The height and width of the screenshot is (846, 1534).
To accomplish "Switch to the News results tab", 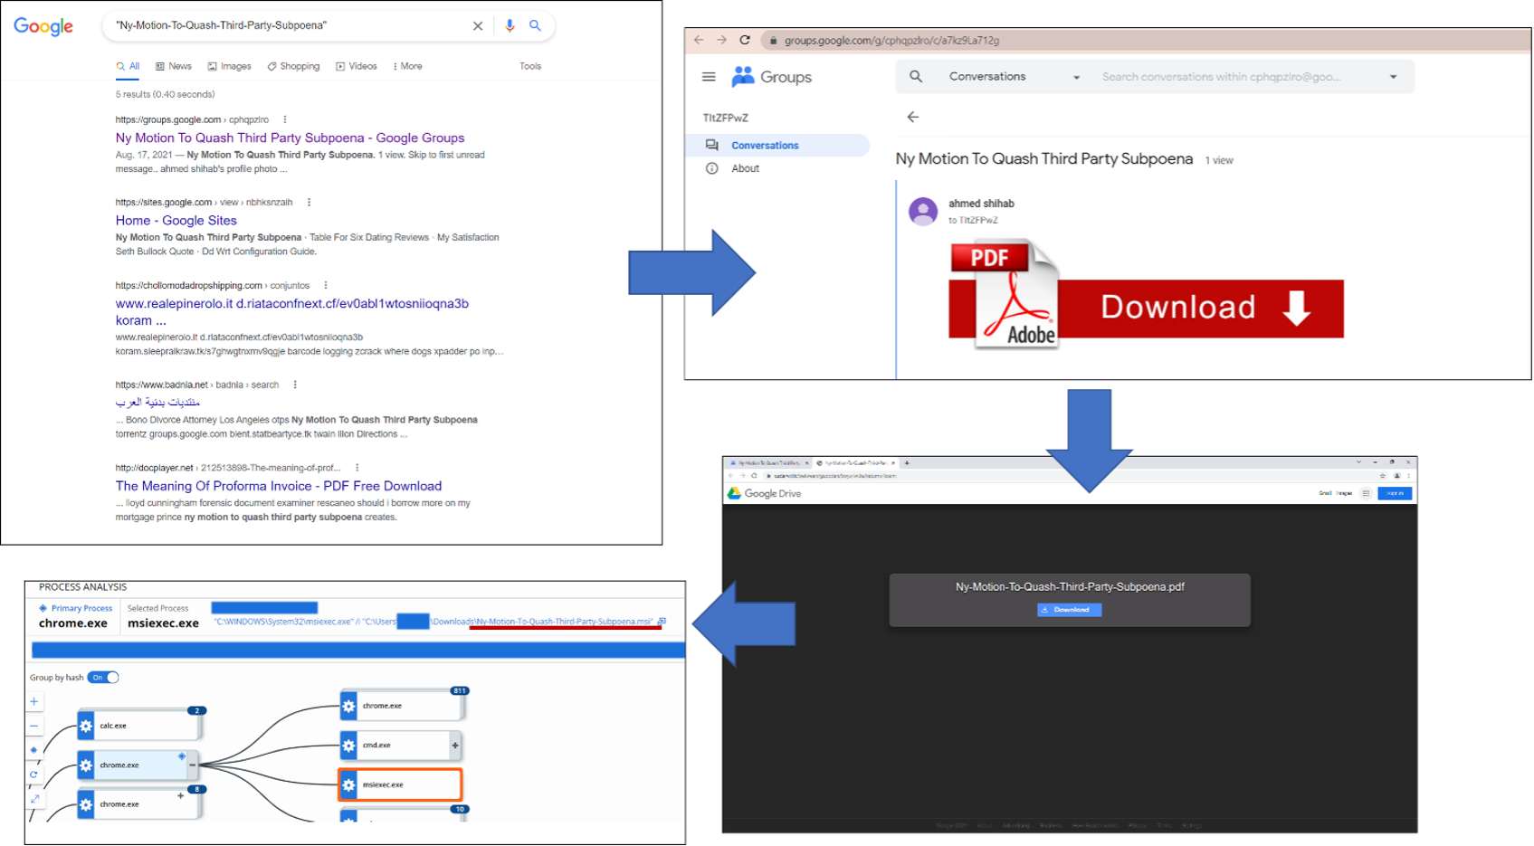I will pyautogui.click(x=174, y=66).
